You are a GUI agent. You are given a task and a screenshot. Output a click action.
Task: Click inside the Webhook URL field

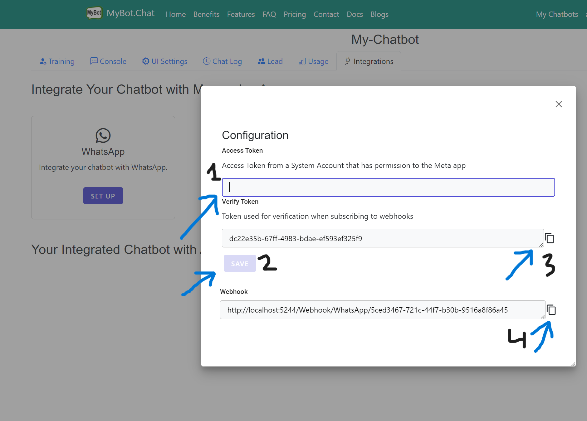(382, 310)
